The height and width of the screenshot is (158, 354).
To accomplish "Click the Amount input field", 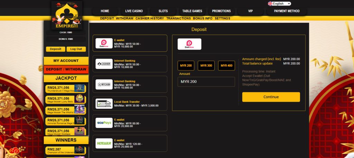I will click(x=206, y=82).
